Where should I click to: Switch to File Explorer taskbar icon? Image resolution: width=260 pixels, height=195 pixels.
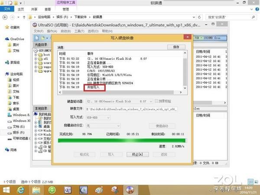tap(36, 190)
